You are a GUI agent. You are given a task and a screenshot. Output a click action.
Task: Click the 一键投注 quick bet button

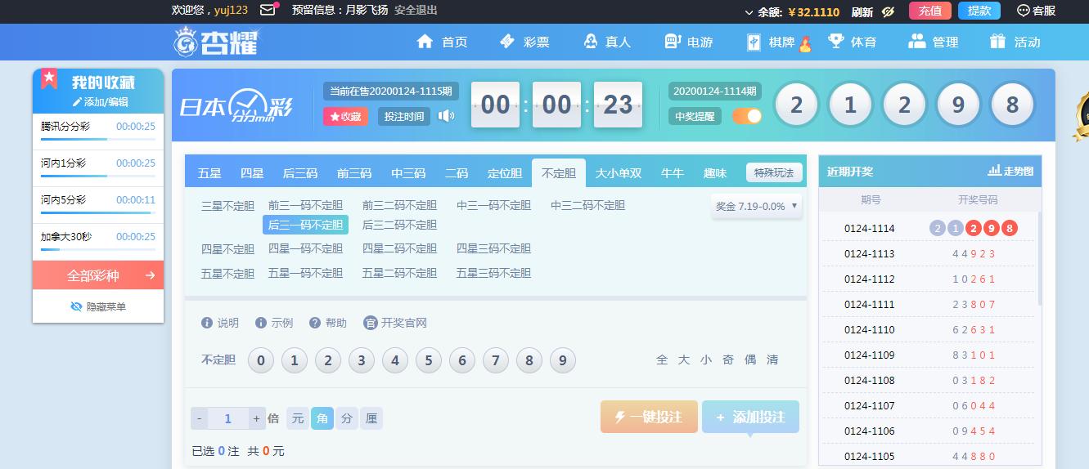[x=649, y=417]
